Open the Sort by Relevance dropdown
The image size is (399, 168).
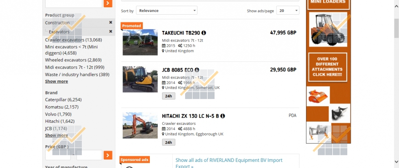(167, 11)
